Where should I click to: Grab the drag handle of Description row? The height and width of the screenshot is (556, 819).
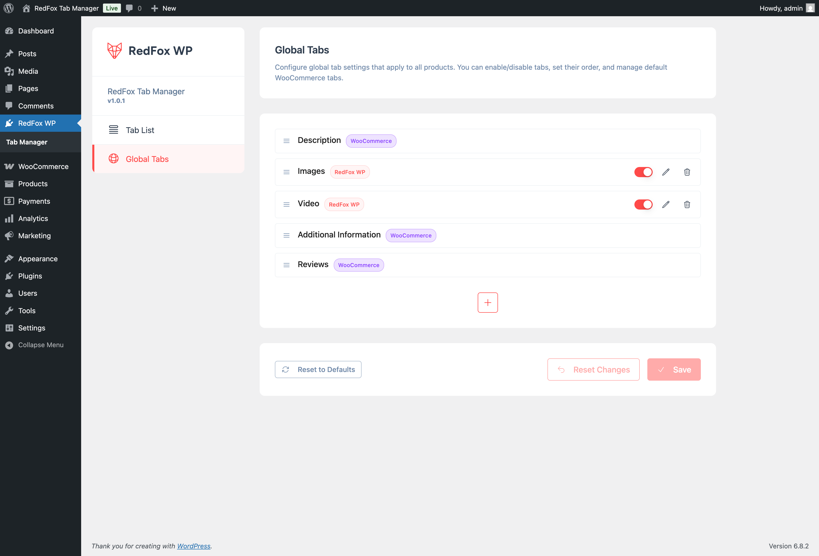coord(287,141)
